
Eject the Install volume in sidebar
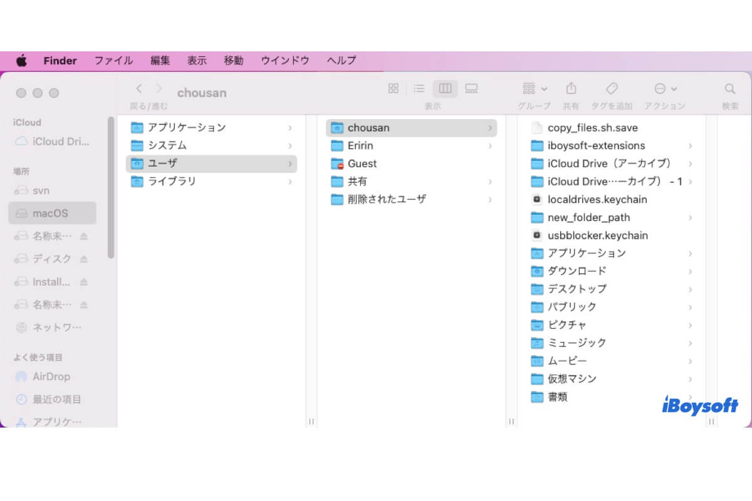click(84, 282)
